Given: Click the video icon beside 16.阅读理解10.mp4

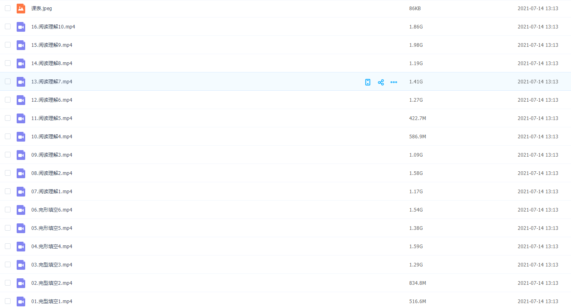Looking at the screenshot, I should [21, 27].
